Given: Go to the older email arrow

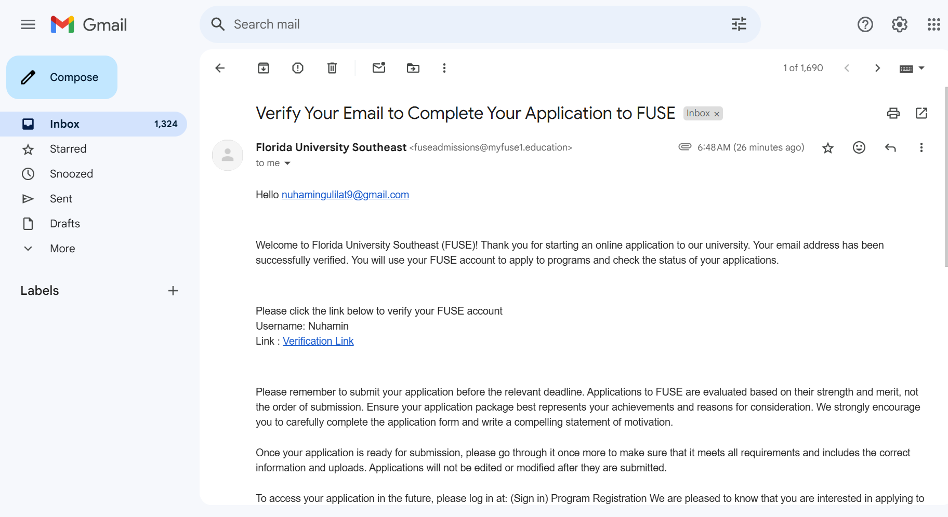Looking at the screenshot, I should click(878, 68).
